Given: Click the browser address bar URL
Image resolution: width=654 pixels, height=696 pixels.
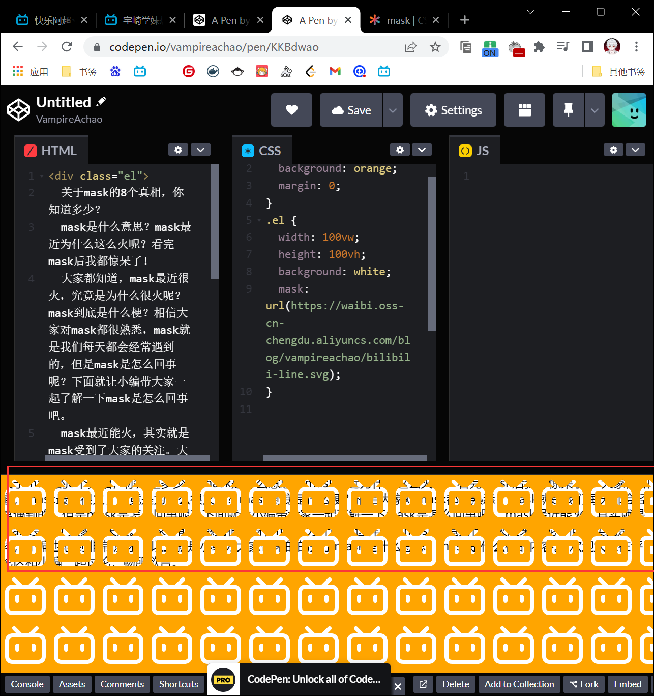Looking at the screenshot, I should click(214, 47).
